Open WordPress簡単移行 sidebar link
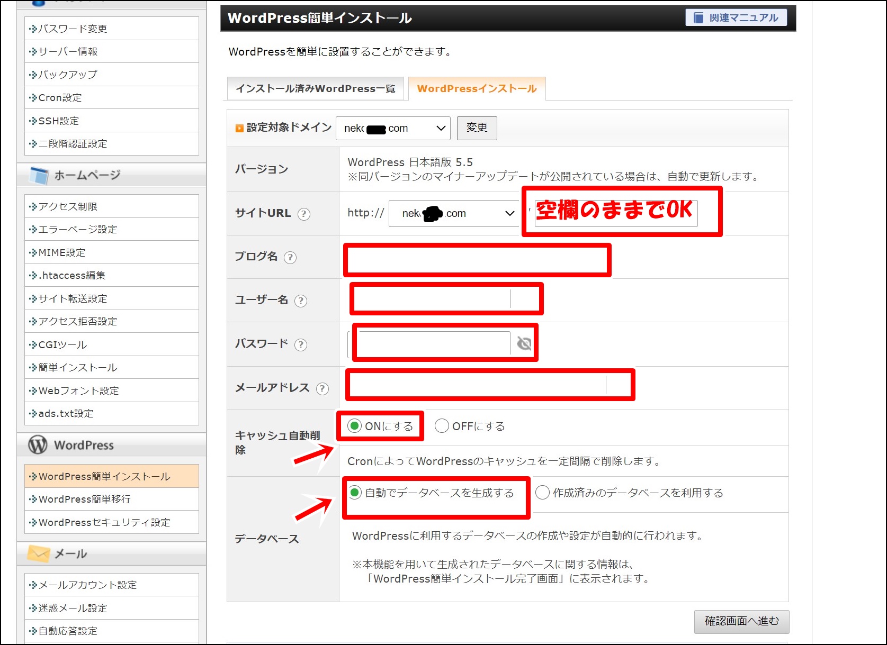The width and height of the screenshot is (887, 645). (112, 499)
